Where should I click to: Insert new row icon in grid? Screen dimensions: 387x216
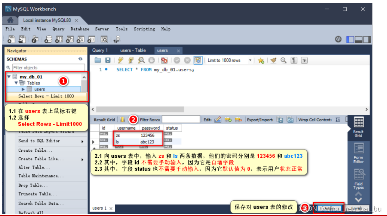[228, 120]
